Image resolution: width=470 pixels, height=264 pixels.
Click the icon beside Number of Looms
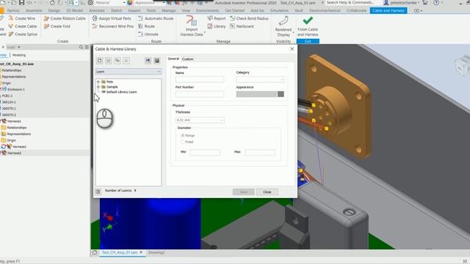pyautogui.click(x=98, y=191)
